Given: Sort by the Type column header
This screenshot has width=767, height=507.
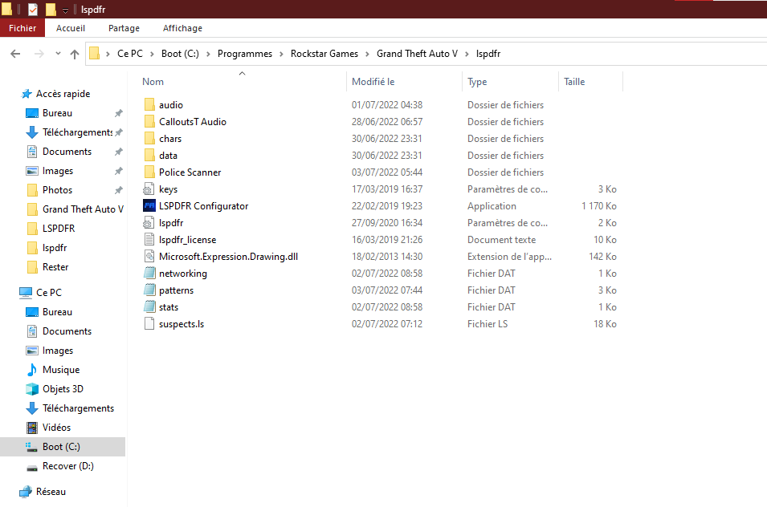Looking at the screenshot, I should click(x=477, y=82).
